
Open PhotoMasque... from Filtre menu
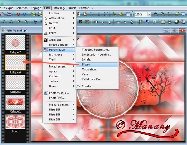[x=60, y=93]
